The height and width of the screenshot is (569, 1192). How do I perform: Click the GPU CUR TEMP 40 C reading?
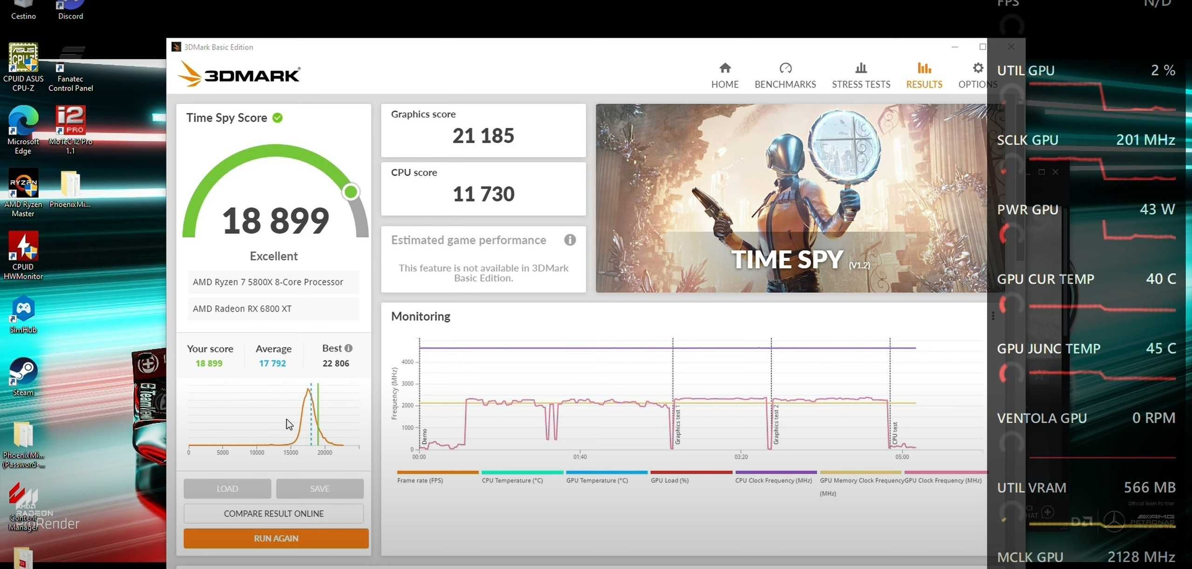(1086, 279)
